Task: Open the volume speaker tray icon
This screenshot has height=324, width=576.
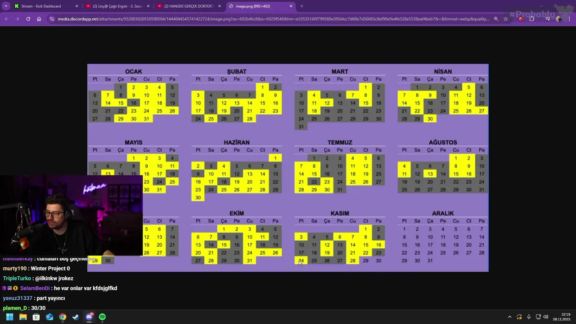Action: pos(545,317)
